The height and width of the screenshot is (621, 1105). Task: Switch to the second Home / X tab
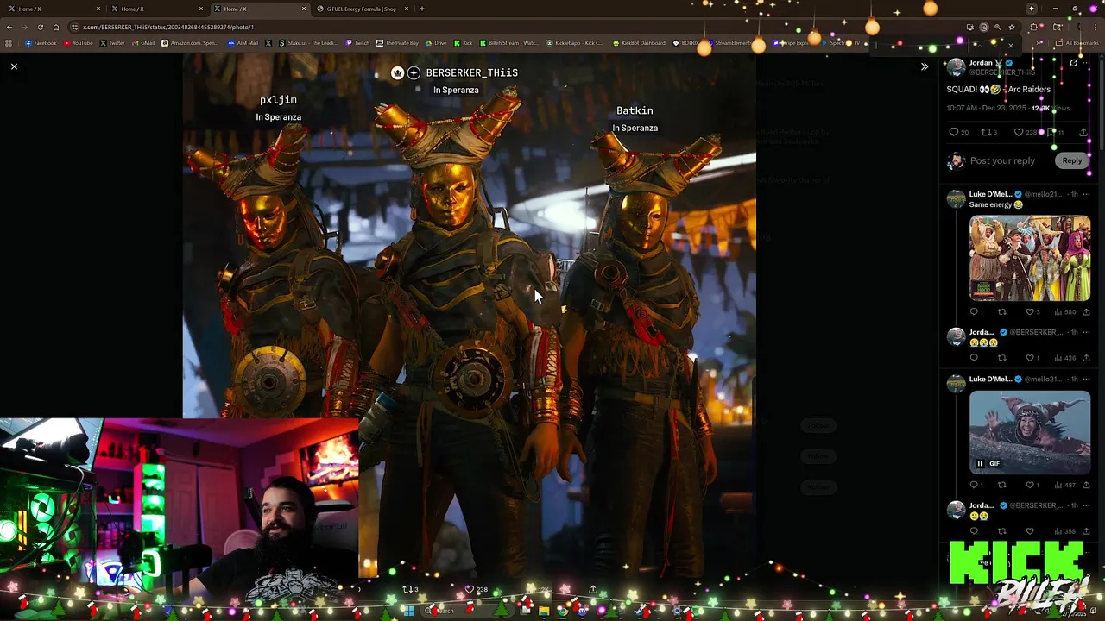point(155,9)
